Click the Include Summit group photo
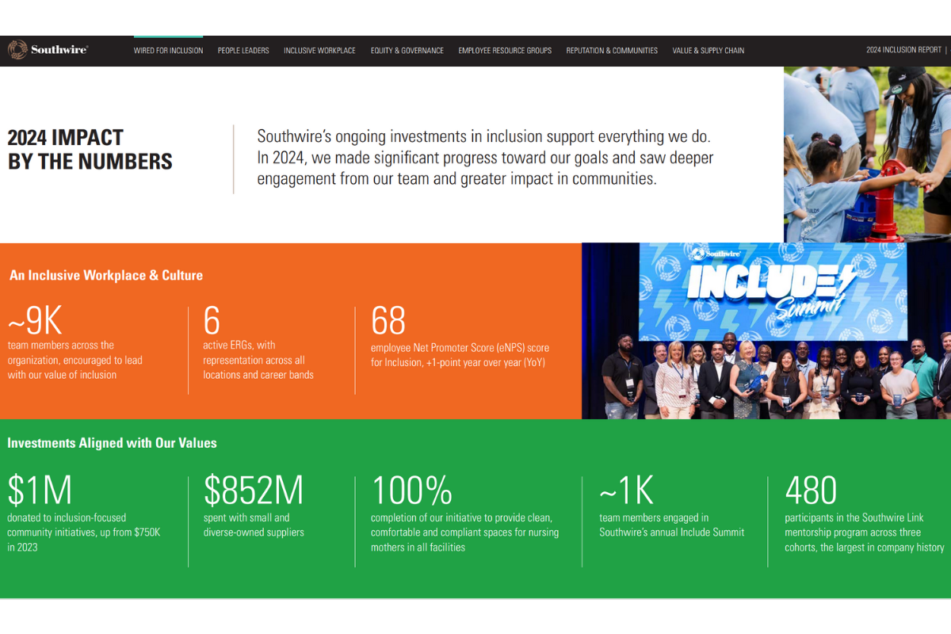Viewport: 951px width, 634px height. pos(766,331)
